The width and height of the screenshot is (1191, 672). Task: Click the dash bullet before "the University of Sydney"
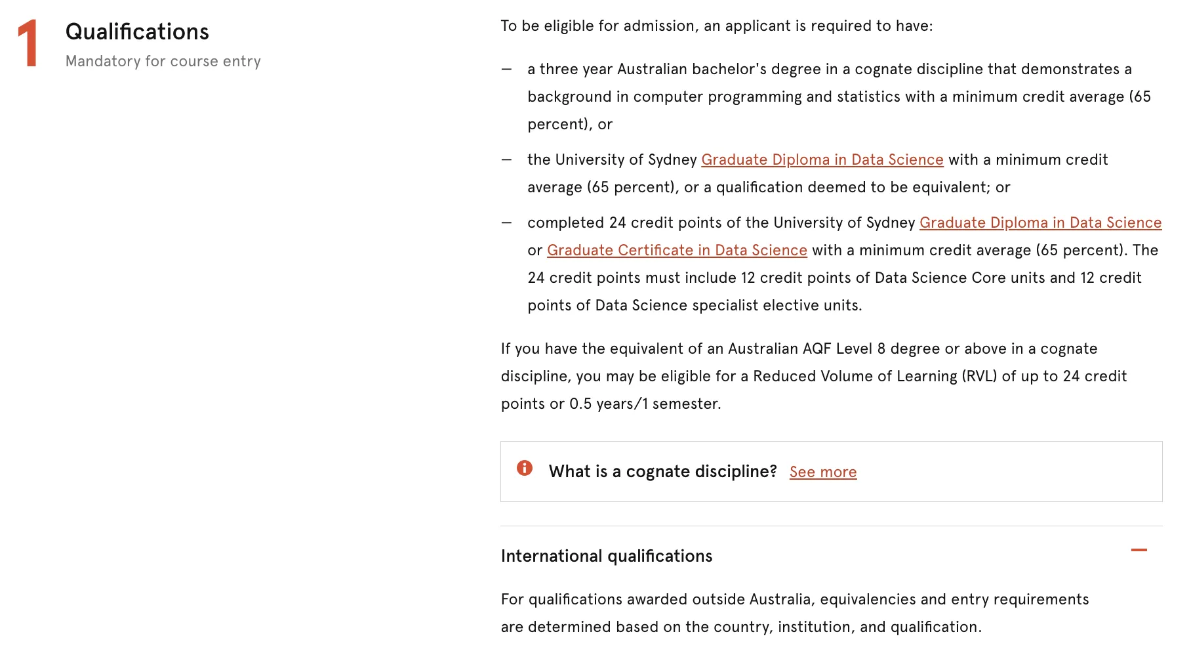(506, 159)
